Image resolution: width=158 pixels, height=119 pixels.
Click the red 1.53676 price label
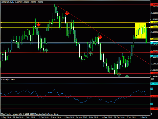point(154,73)
